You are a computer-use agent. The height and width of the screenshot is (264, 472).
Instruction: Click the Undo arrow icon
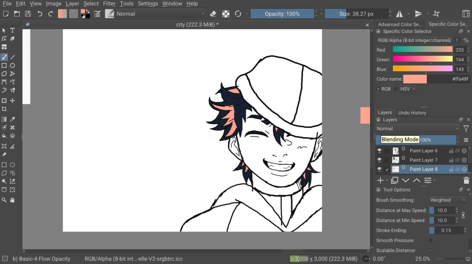pyautogui.click(x=40, y=14)
